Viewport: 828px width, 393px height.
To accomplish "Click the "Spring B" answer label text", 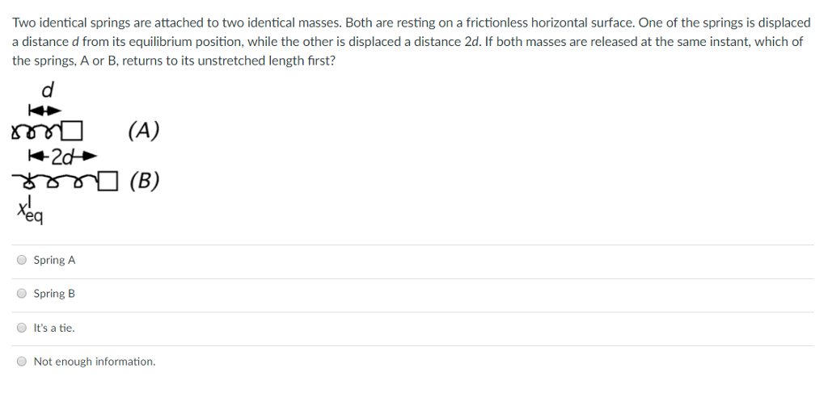I will (x=54, y=294).
